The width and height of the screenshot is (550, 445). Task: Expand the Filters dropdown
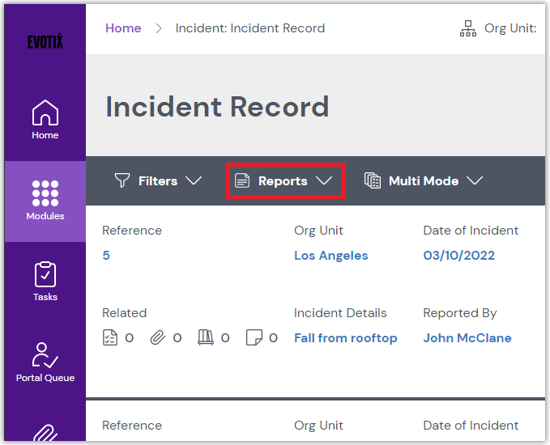point(158,181)
